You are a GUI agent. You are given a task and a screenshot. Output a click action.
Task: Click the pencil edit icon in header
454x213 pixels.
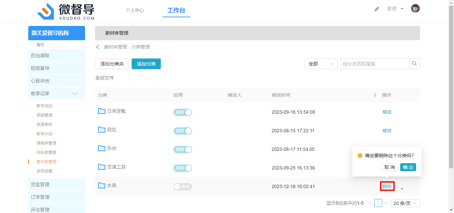(x=377, y=9)
